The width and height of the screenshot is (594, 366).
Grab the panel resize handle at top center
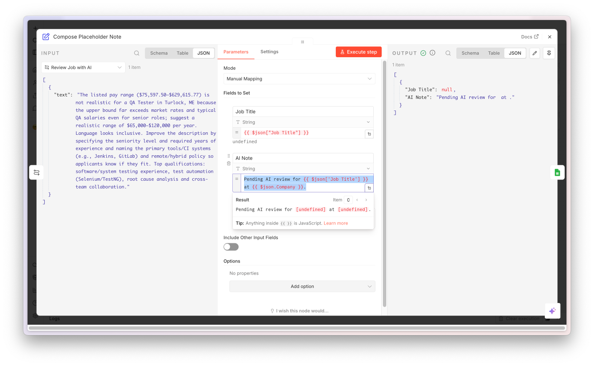[x=302, y=42]
